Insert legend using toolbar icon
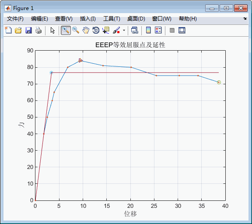The width and height of the screenshot is (252, 224). 158,30
